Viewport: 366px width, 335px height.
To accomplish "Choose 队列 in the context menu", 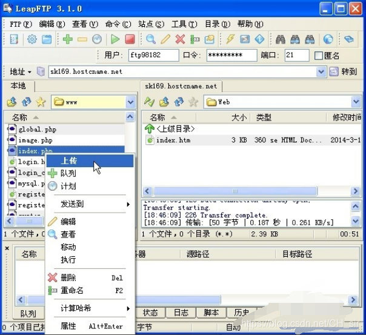I will [x=90, y=173].
